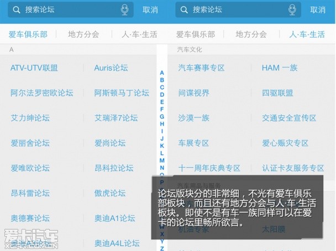This screenshot has height=251, width=336.
Task: Tap 取消 beside the right search bar
Action: click(x=318, y=10)
